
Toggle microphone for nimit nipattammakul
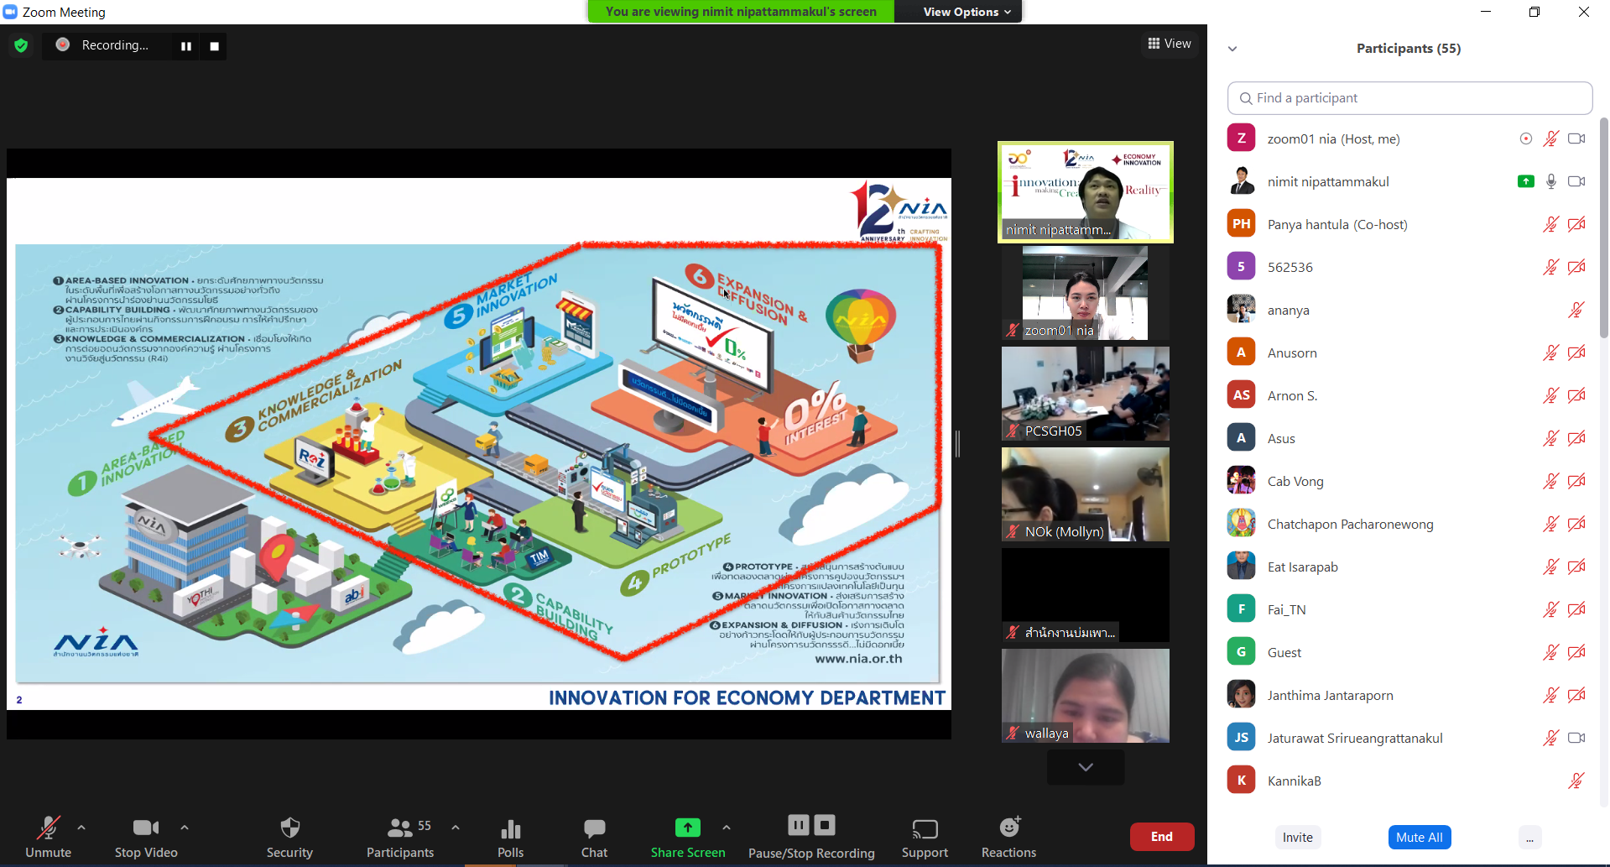(1551, 181)
